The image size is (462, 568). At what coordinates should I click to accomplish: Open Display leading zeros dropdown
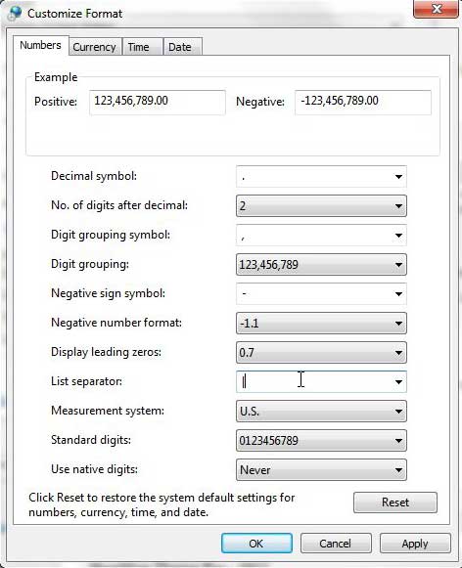pyautogui.click(x=321, y=353)
